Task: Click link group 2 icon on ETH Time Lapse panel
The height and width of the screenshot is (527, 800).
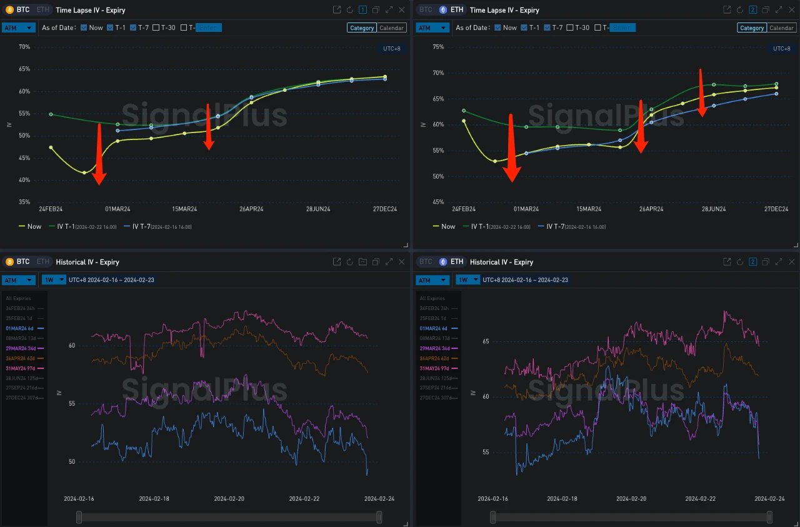Action: 752,10
